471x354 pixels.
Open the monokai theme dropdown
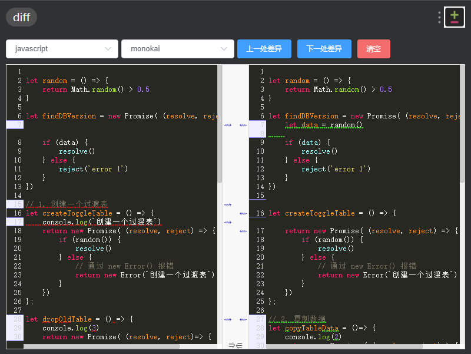178,49
